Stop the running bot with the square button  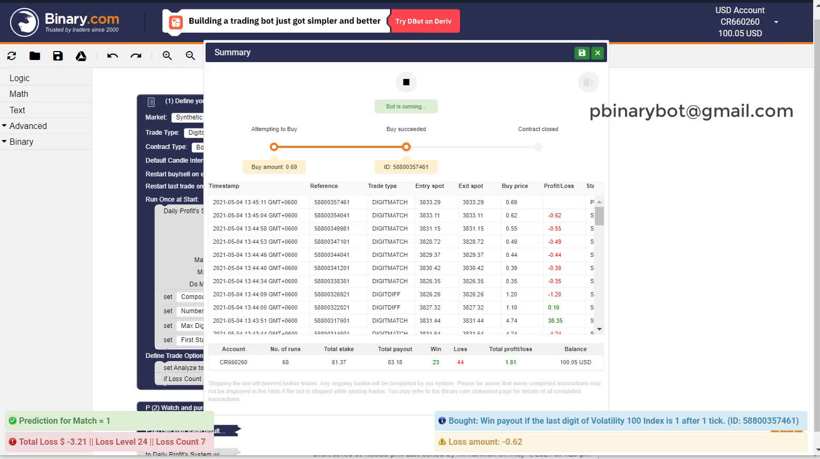406,82
